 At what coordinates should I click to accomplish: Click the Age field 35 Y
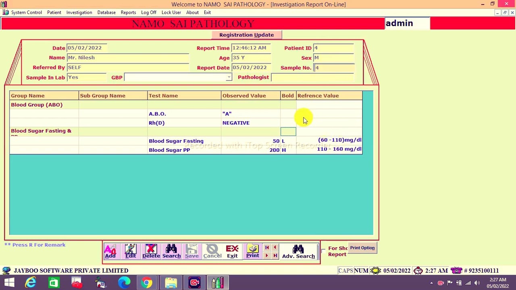(x=251, y=58)
